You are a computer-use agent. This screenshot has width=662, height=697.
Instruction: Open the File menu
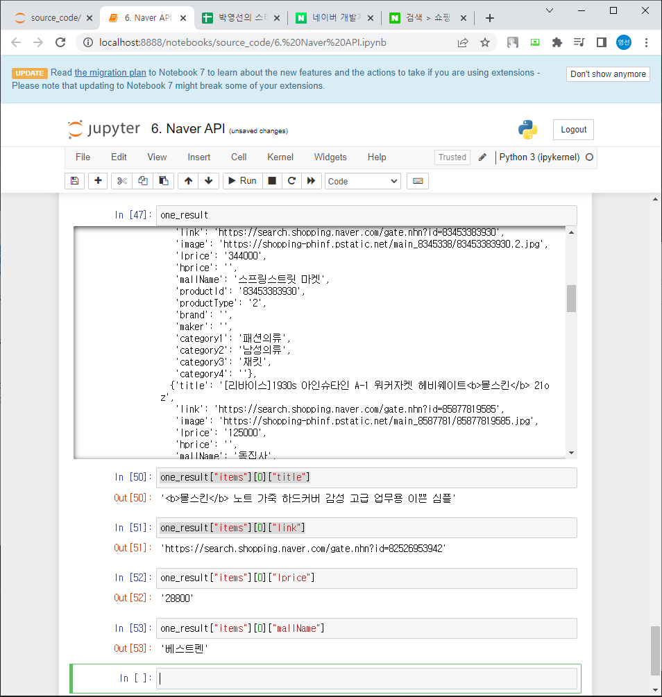pyautogui.click(x=83, y=157)
